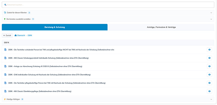Click document icon of 'Anlage zur Abrechnung Schulung' row

[5, 66]
